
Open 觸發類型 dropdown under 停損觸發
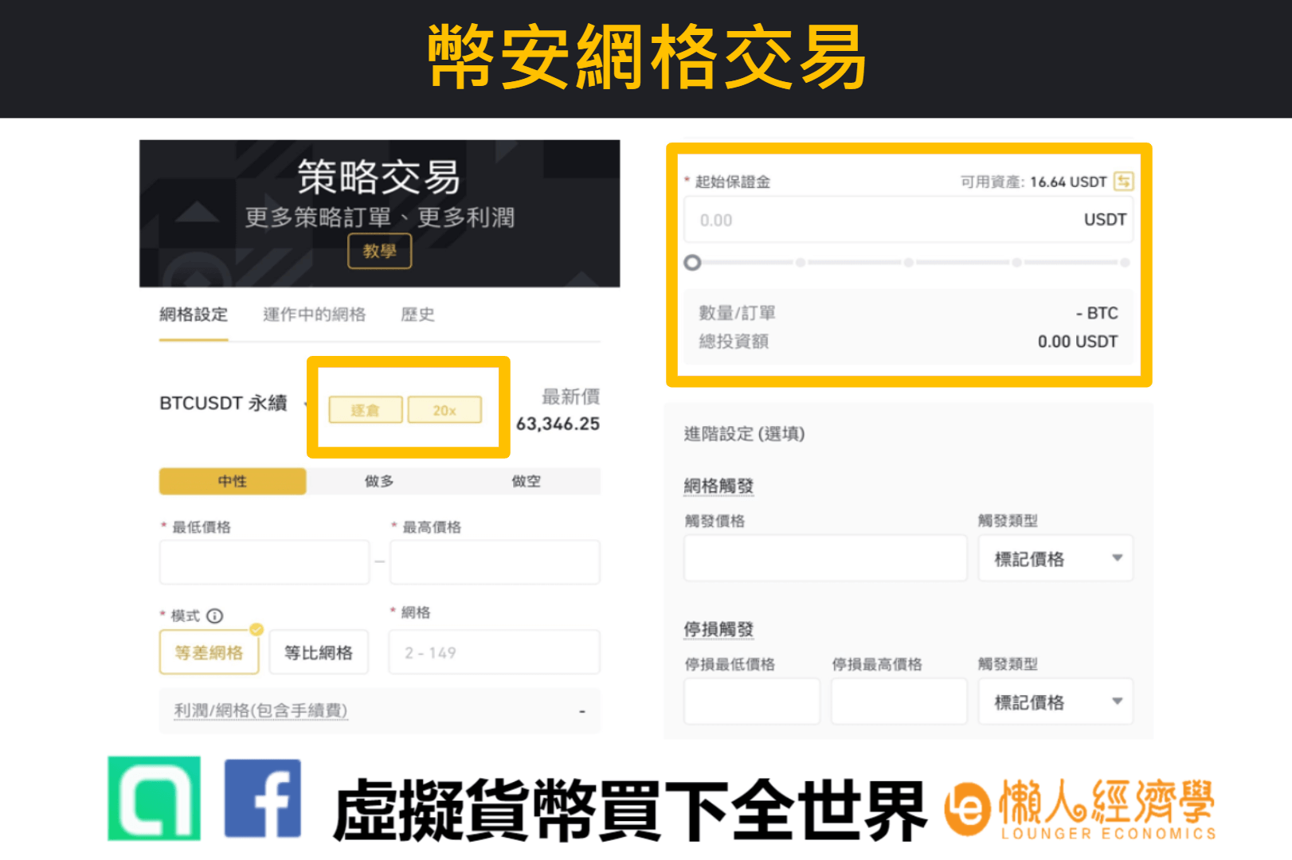1055,702
